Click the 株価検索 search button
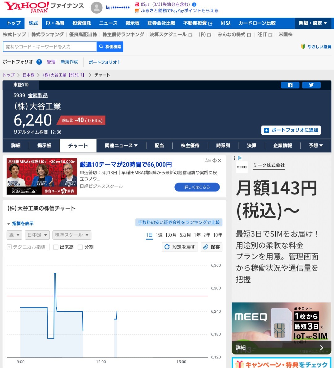This screenshot has width=334, height=368. click(110, 47)
